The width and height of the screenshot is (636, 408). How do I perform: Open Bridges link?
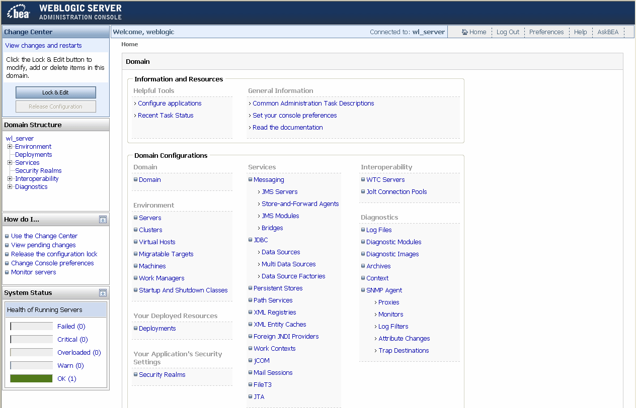click(x=272, y=228)
